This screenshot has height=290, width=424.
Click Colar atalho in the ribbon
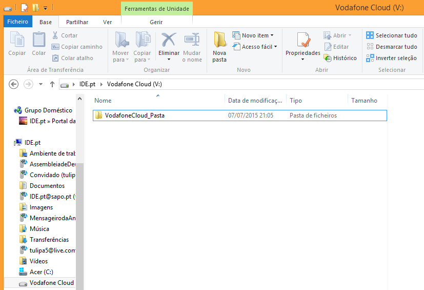pyautogui.click(x=72, y=58)
